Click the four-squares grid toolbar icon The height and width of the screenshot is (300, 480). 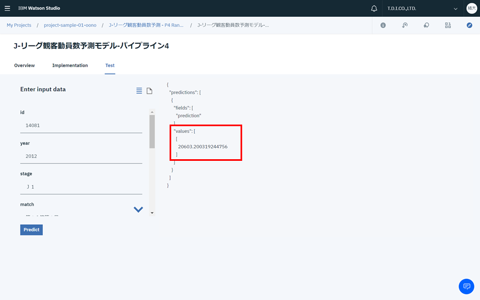pos(447,25)
